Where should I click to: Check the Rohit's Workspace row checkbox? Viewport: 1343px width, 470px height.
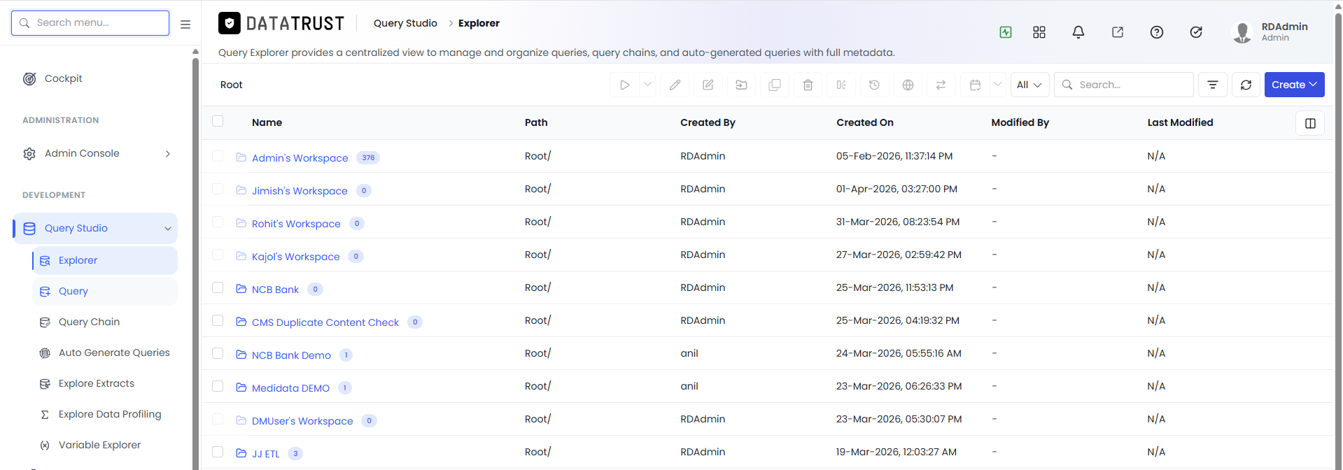tap(218, 222)
